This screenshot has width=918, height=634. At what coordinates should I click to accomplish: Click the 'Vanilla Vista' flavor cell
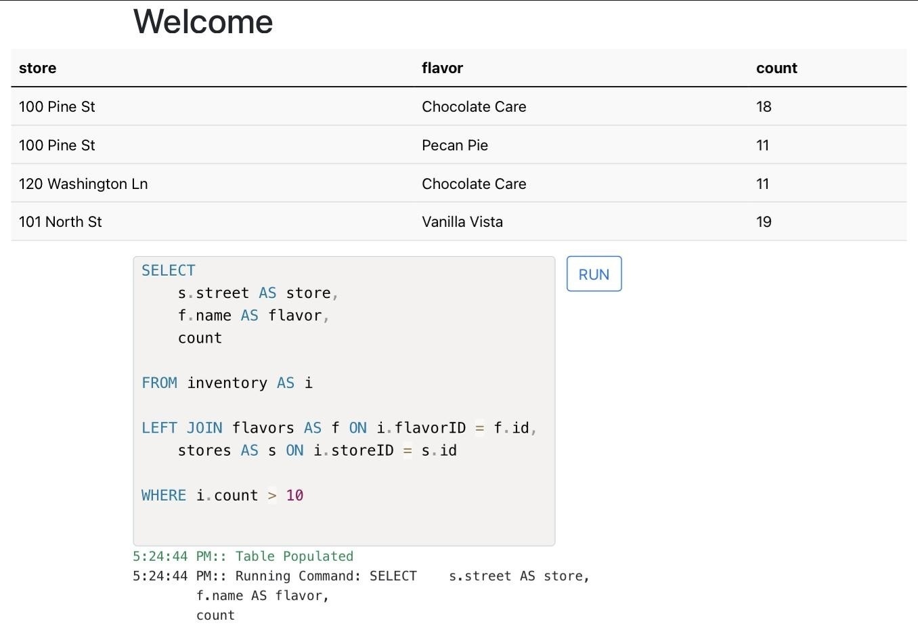[462, 221]
